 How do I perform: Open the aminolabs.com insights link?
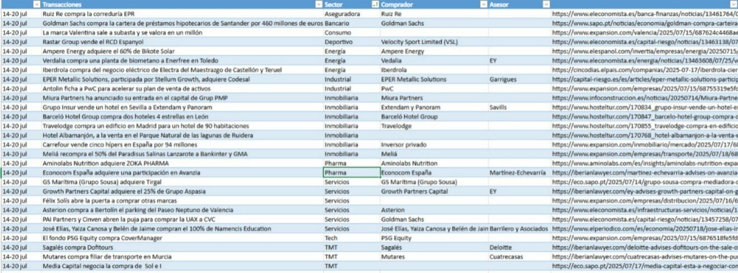(x=644, y=164)
